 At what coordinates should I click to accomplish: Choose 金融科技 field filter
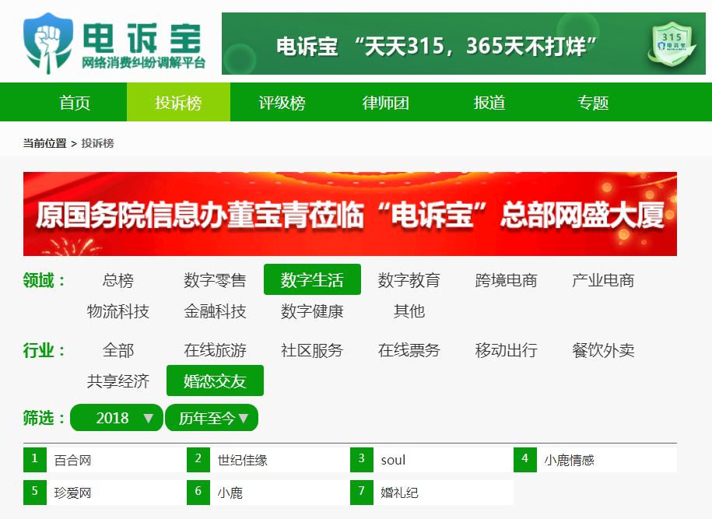tap(215, 311)
